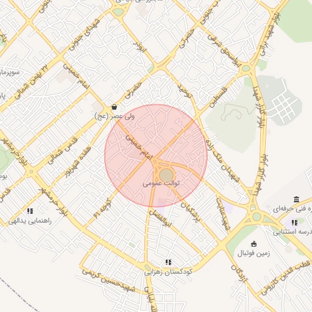Click the kindergarten icon above کودکستان زهرایی
Screen dimensions: 312x312
(x=168, y=262)
